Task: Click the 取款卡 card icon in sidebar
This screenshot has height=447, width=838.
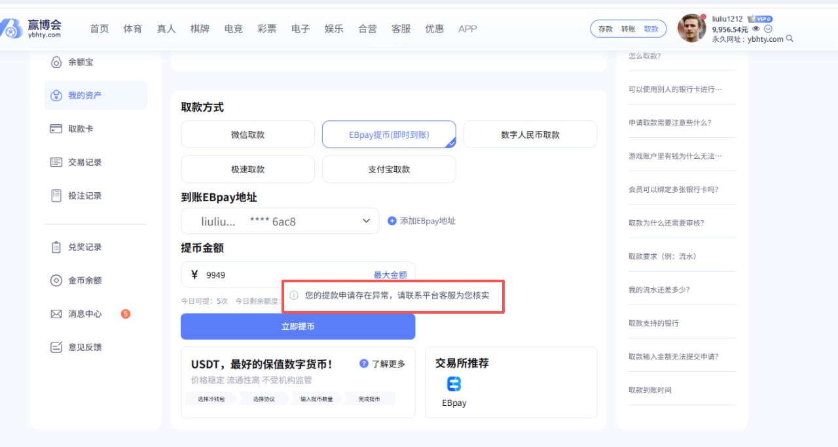Action: pos(56,129)
